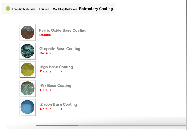This screenshot has width=187, height=130.
Task: Open Foundry Materials breadcrumb link
Action: [x=24, y=9]
